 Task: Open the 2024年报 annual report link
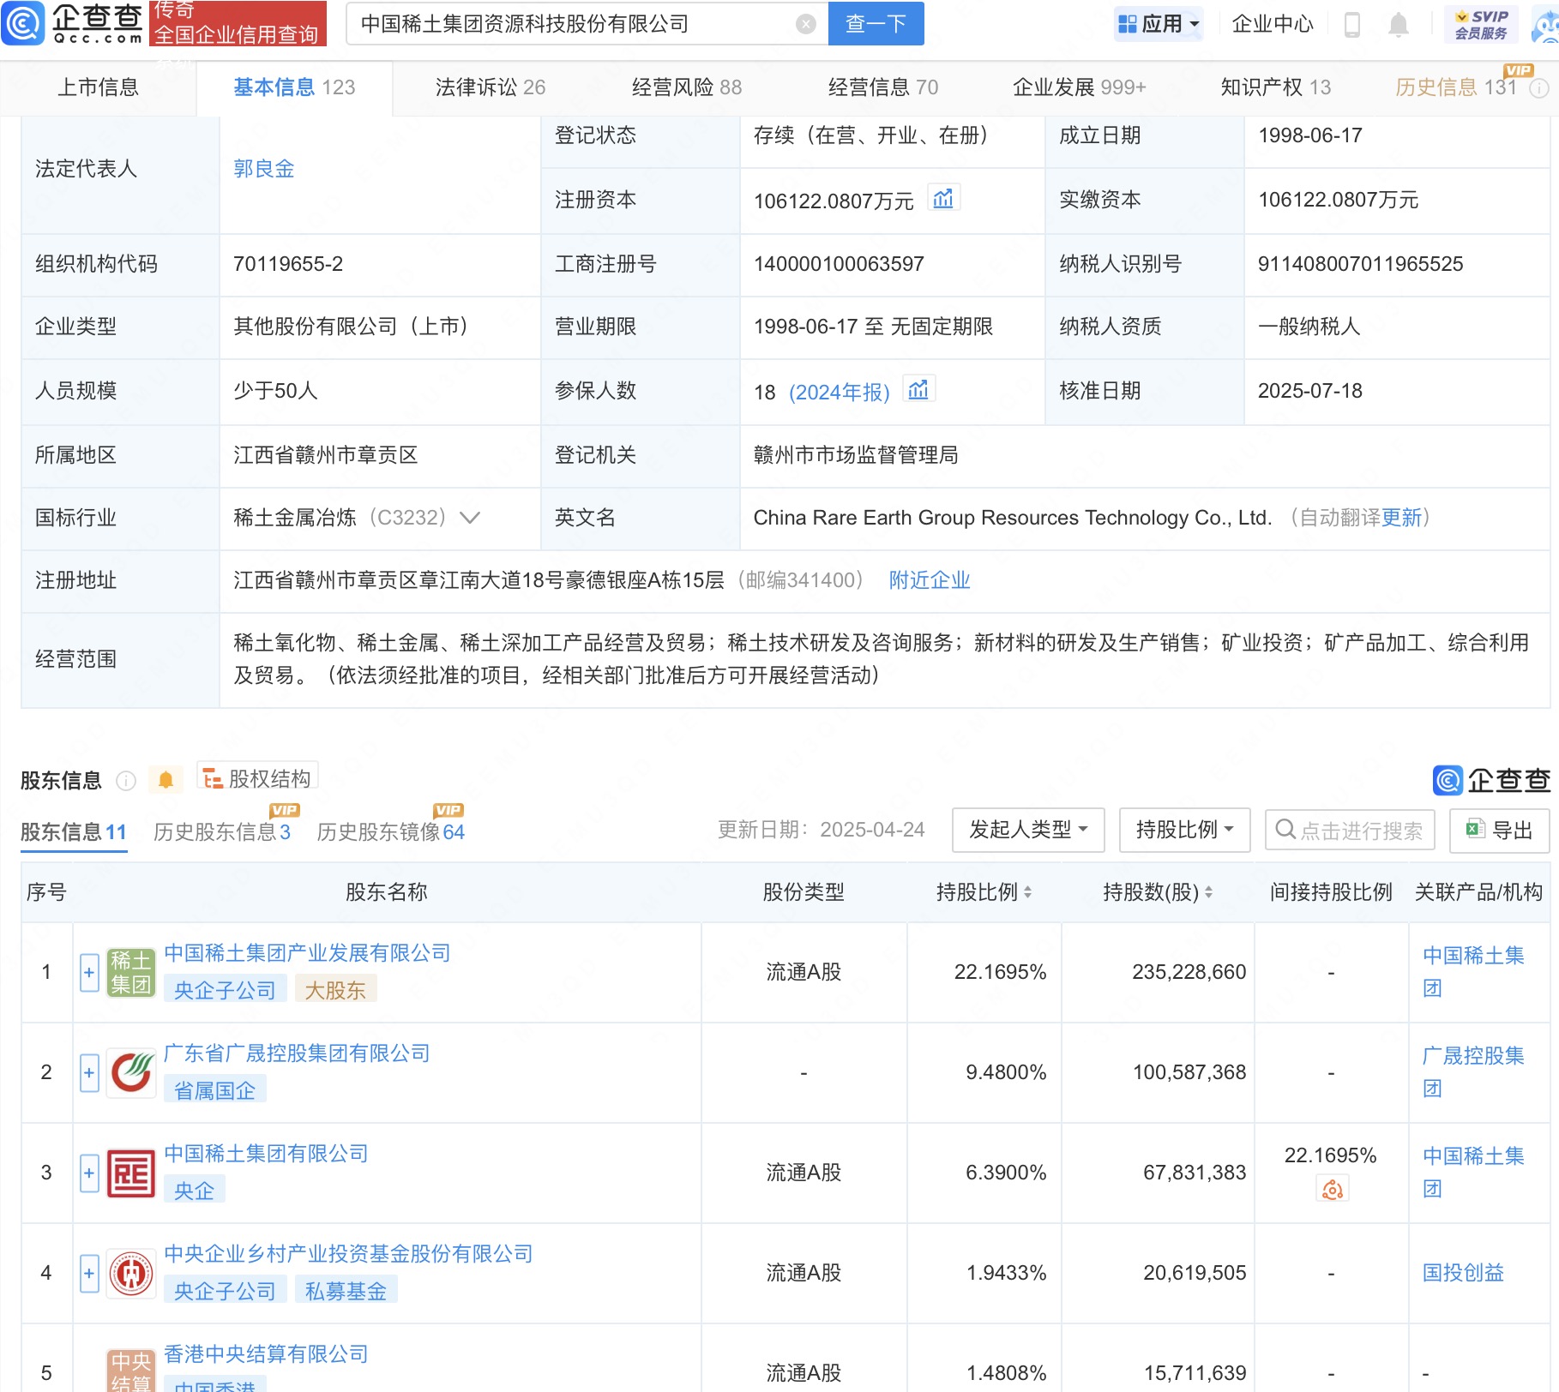click(x=840, y=392)
